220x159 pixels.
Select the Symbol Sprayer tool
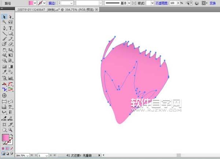[4, 78]
